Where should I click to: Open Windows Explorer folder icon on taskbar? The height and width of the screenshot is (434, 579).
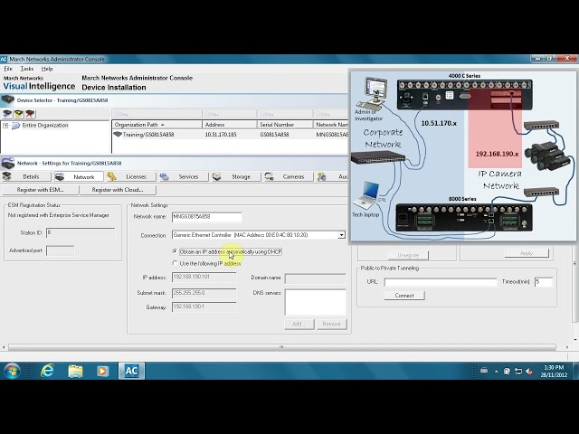[75, 371]
